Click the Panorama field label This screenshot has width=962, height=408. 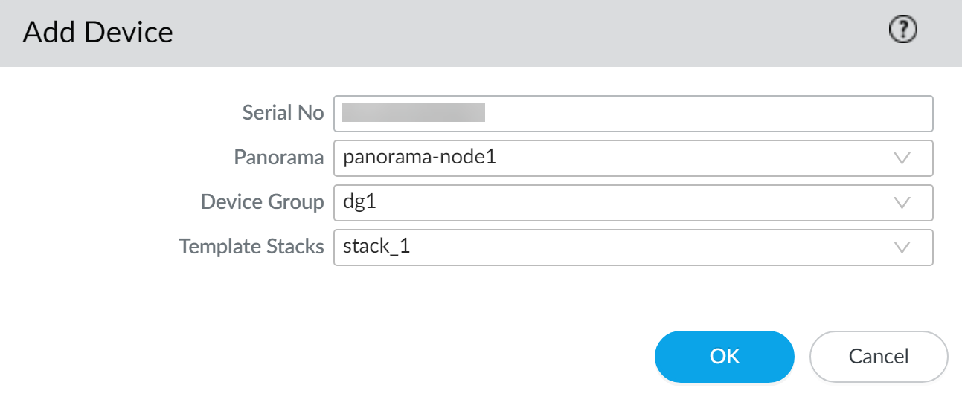pyautogui.click(x=279, y=158)
